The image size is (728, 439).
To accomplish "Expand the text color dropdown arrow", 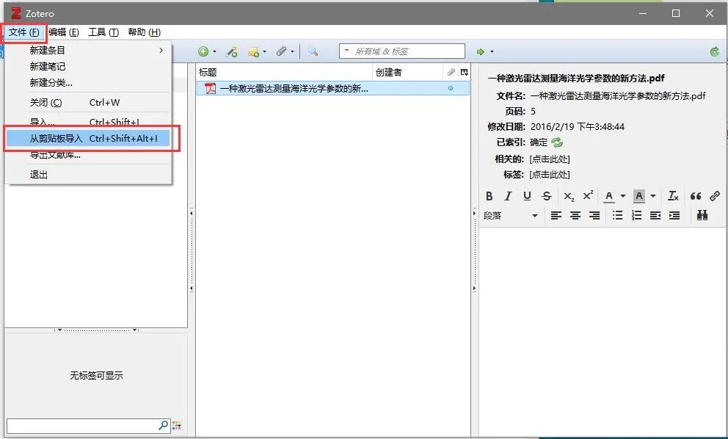I will (x=622, y=196).
